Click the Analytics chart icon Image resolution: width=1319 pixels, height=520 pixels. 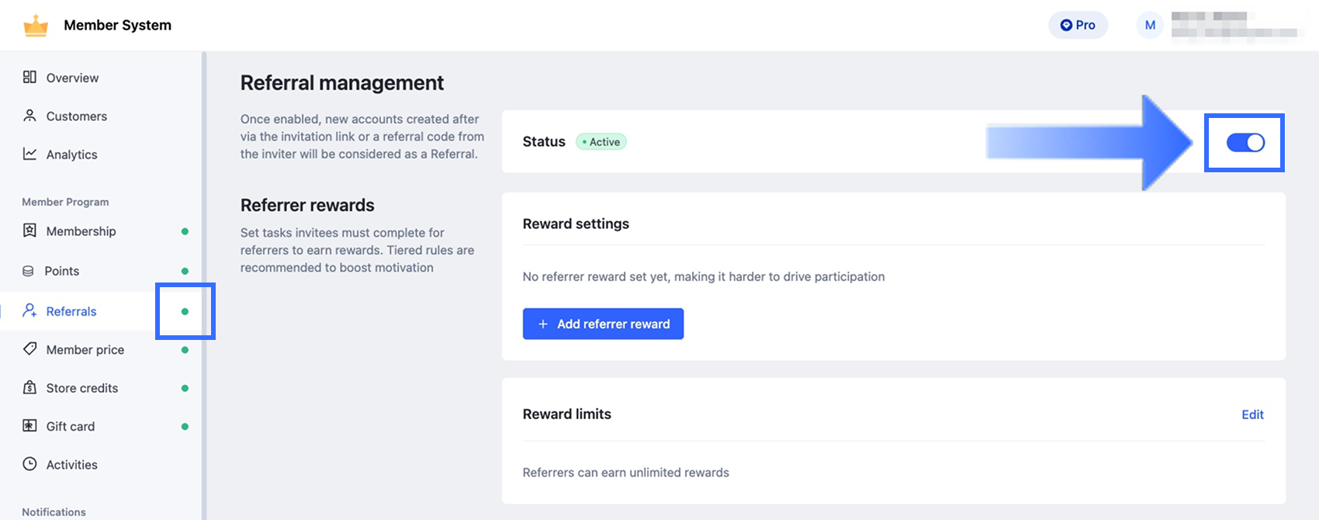click(29, 154)
